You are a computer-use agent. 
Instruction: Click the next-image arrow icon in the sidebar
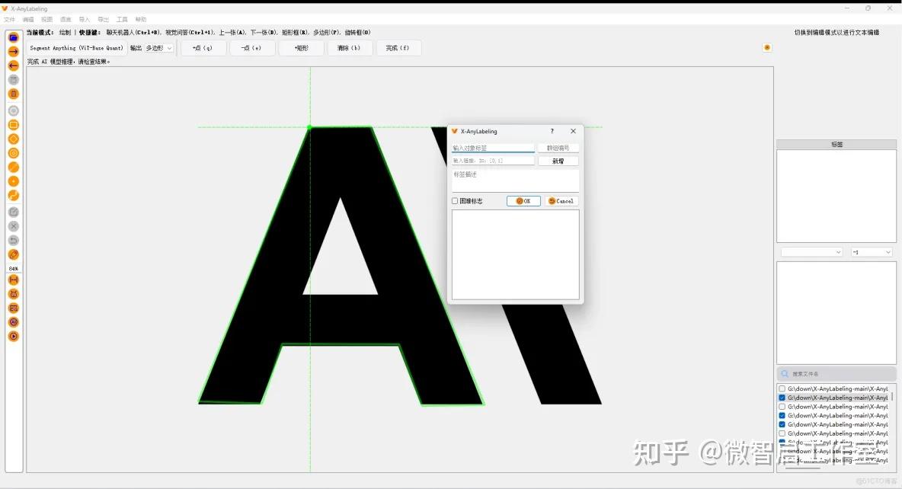point(13,50)
